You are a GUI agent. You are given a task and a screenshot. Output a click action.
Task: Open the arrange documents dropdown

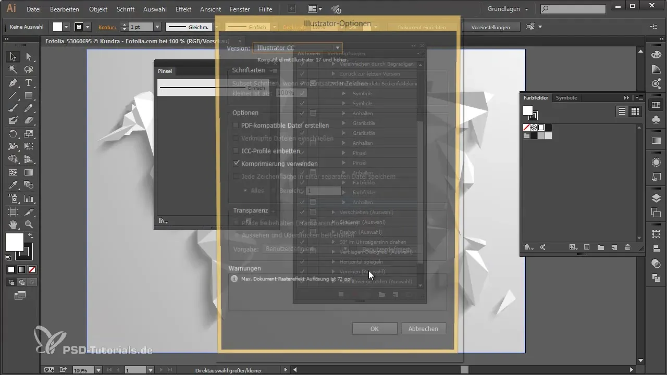pos(315,9)
